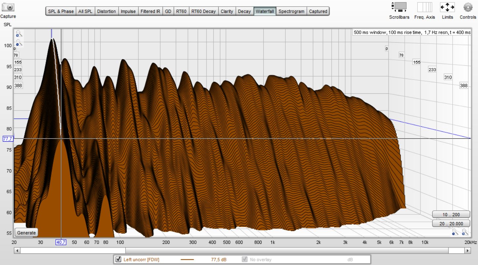
Task: Switch to the Decay tab
Action: coord(244,11)
